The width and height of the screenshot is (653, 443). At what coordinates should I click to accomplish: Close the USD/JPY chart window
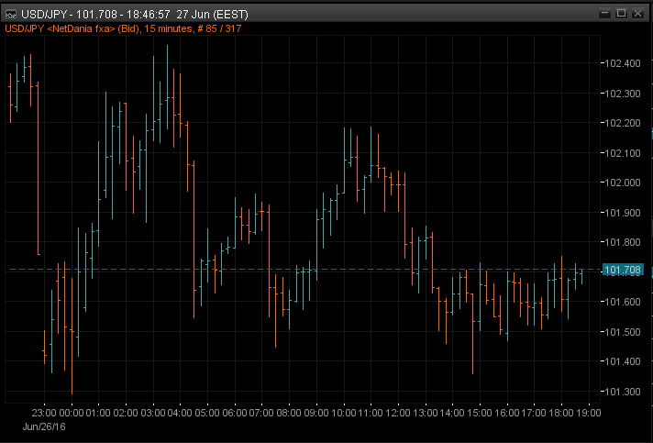637,14
